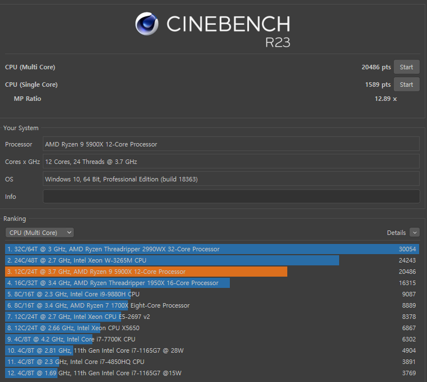Select ranking row Threadripper 2990WX 32-Core
Image resolution: width=427 pixels, height=382 pixels.
(x=212, y=249)
